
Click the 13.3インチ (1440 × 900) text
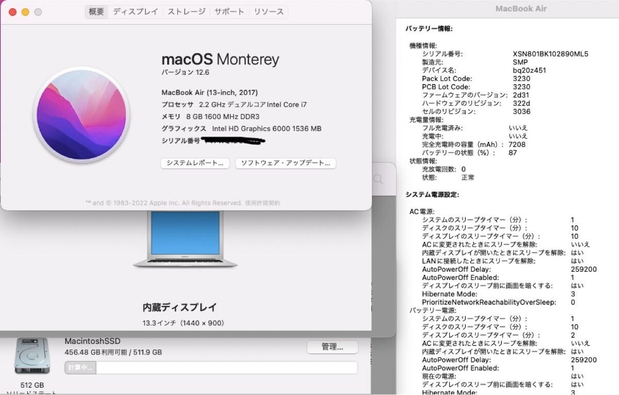click(x=183, y=323)
